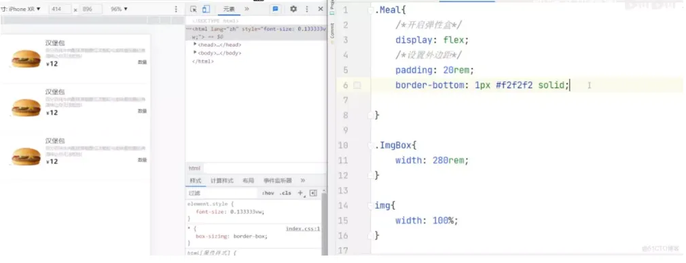This screenshot has height=263, width=686.
Task: Click the third hamburger image in the preview
Action: 26,157
